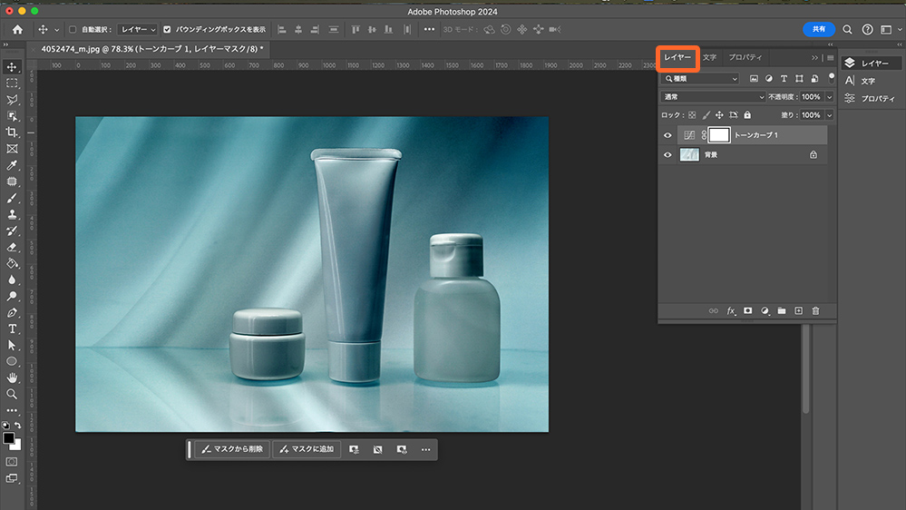Image resolution: width=906 pixels, height=510 pixels.
Task: Activate the Zoom tool in the toolbar
Action: tap(12, 394)
